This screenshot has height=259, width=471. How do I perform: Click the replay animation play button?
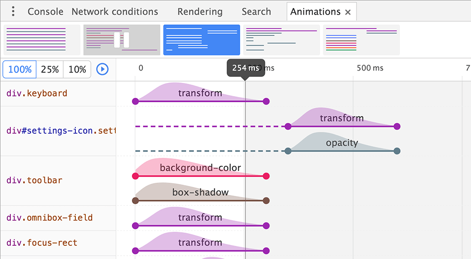tap(102, 69)
